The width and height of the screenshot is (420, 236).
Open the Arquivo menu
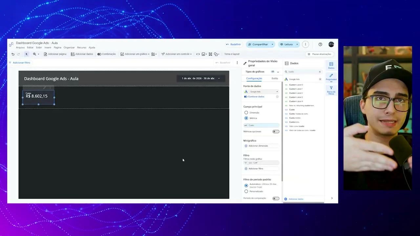pos(20,48)
